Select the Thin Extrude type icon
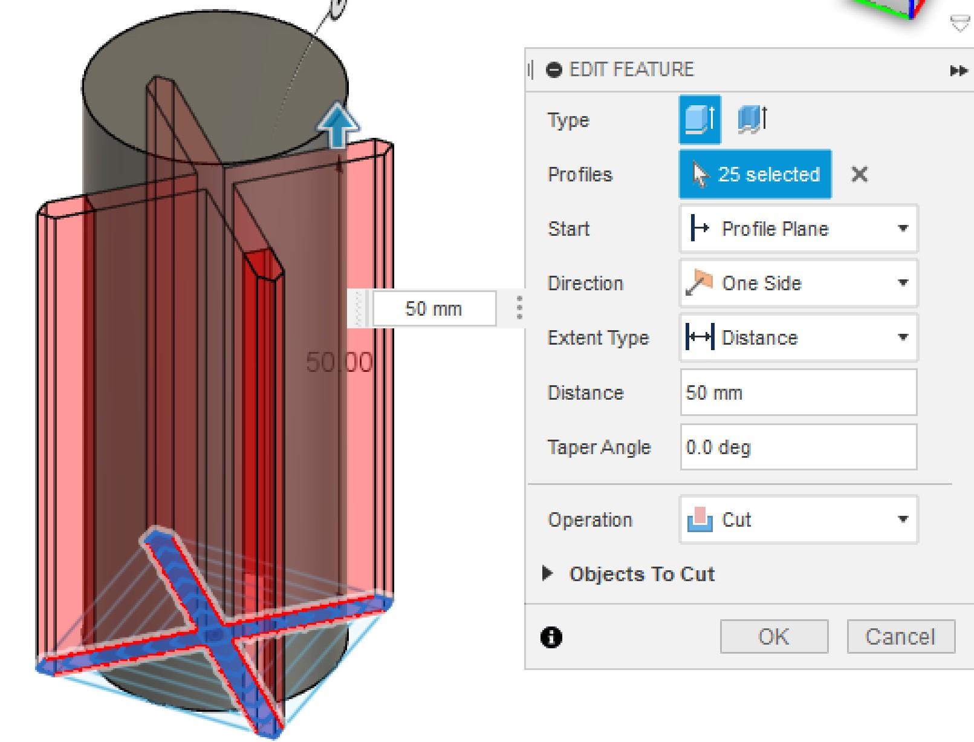Image resolution: width=974 pixels, height=742 pixels. point(752,119)
